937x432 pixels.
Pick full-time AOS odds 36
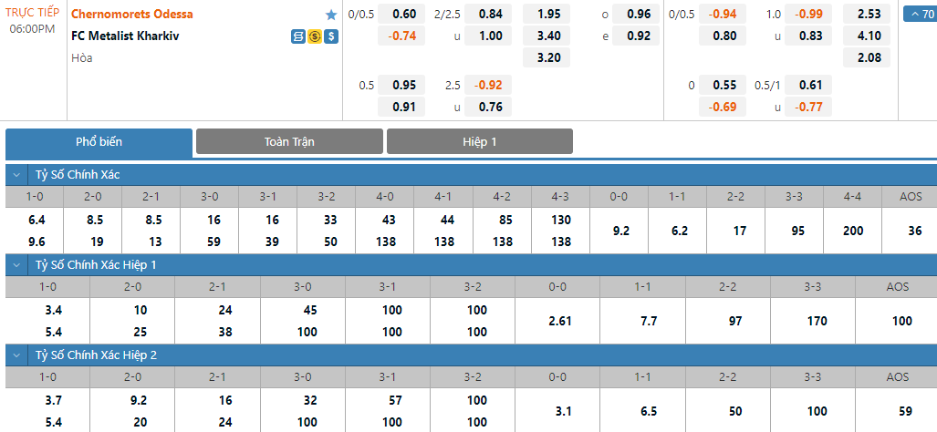pos(915,231)
